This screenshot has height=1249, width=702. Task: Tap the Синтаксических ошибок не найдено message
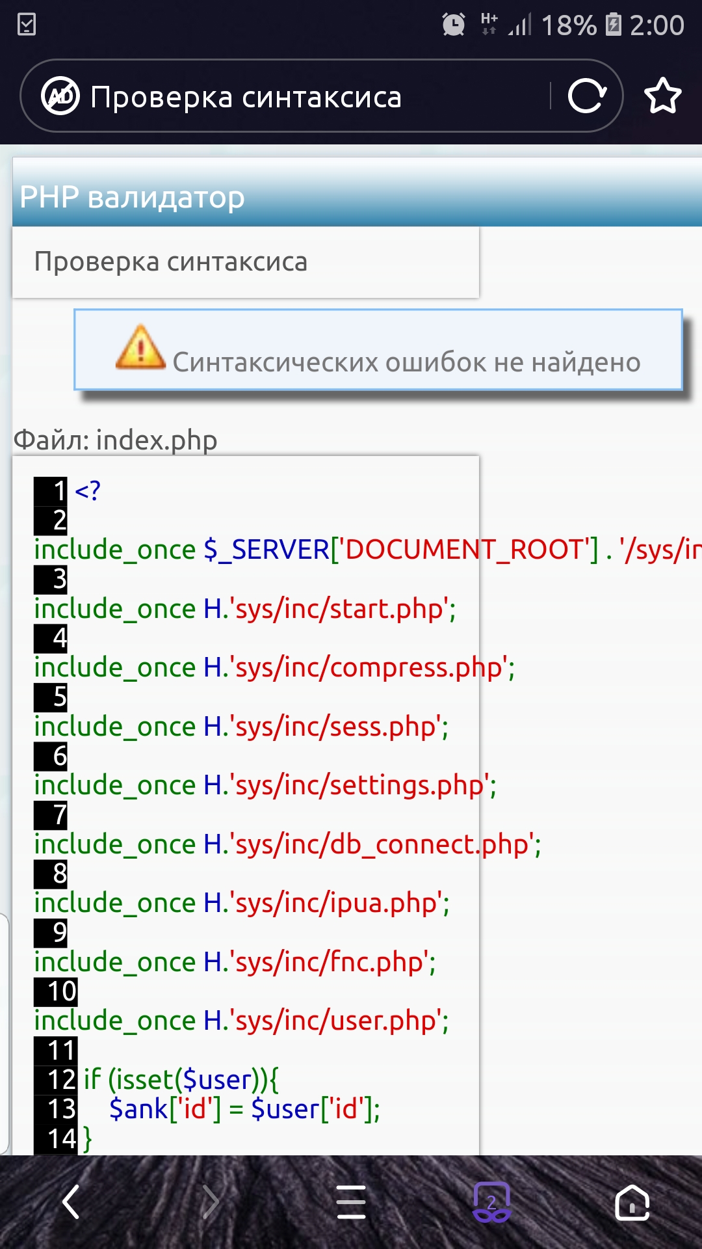pyautogui.click(x=406, y=362)
